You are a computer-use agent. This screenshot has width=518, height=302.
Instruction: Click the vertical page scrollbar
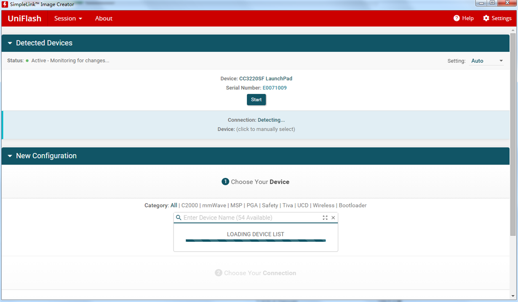[x=513, y=135]
